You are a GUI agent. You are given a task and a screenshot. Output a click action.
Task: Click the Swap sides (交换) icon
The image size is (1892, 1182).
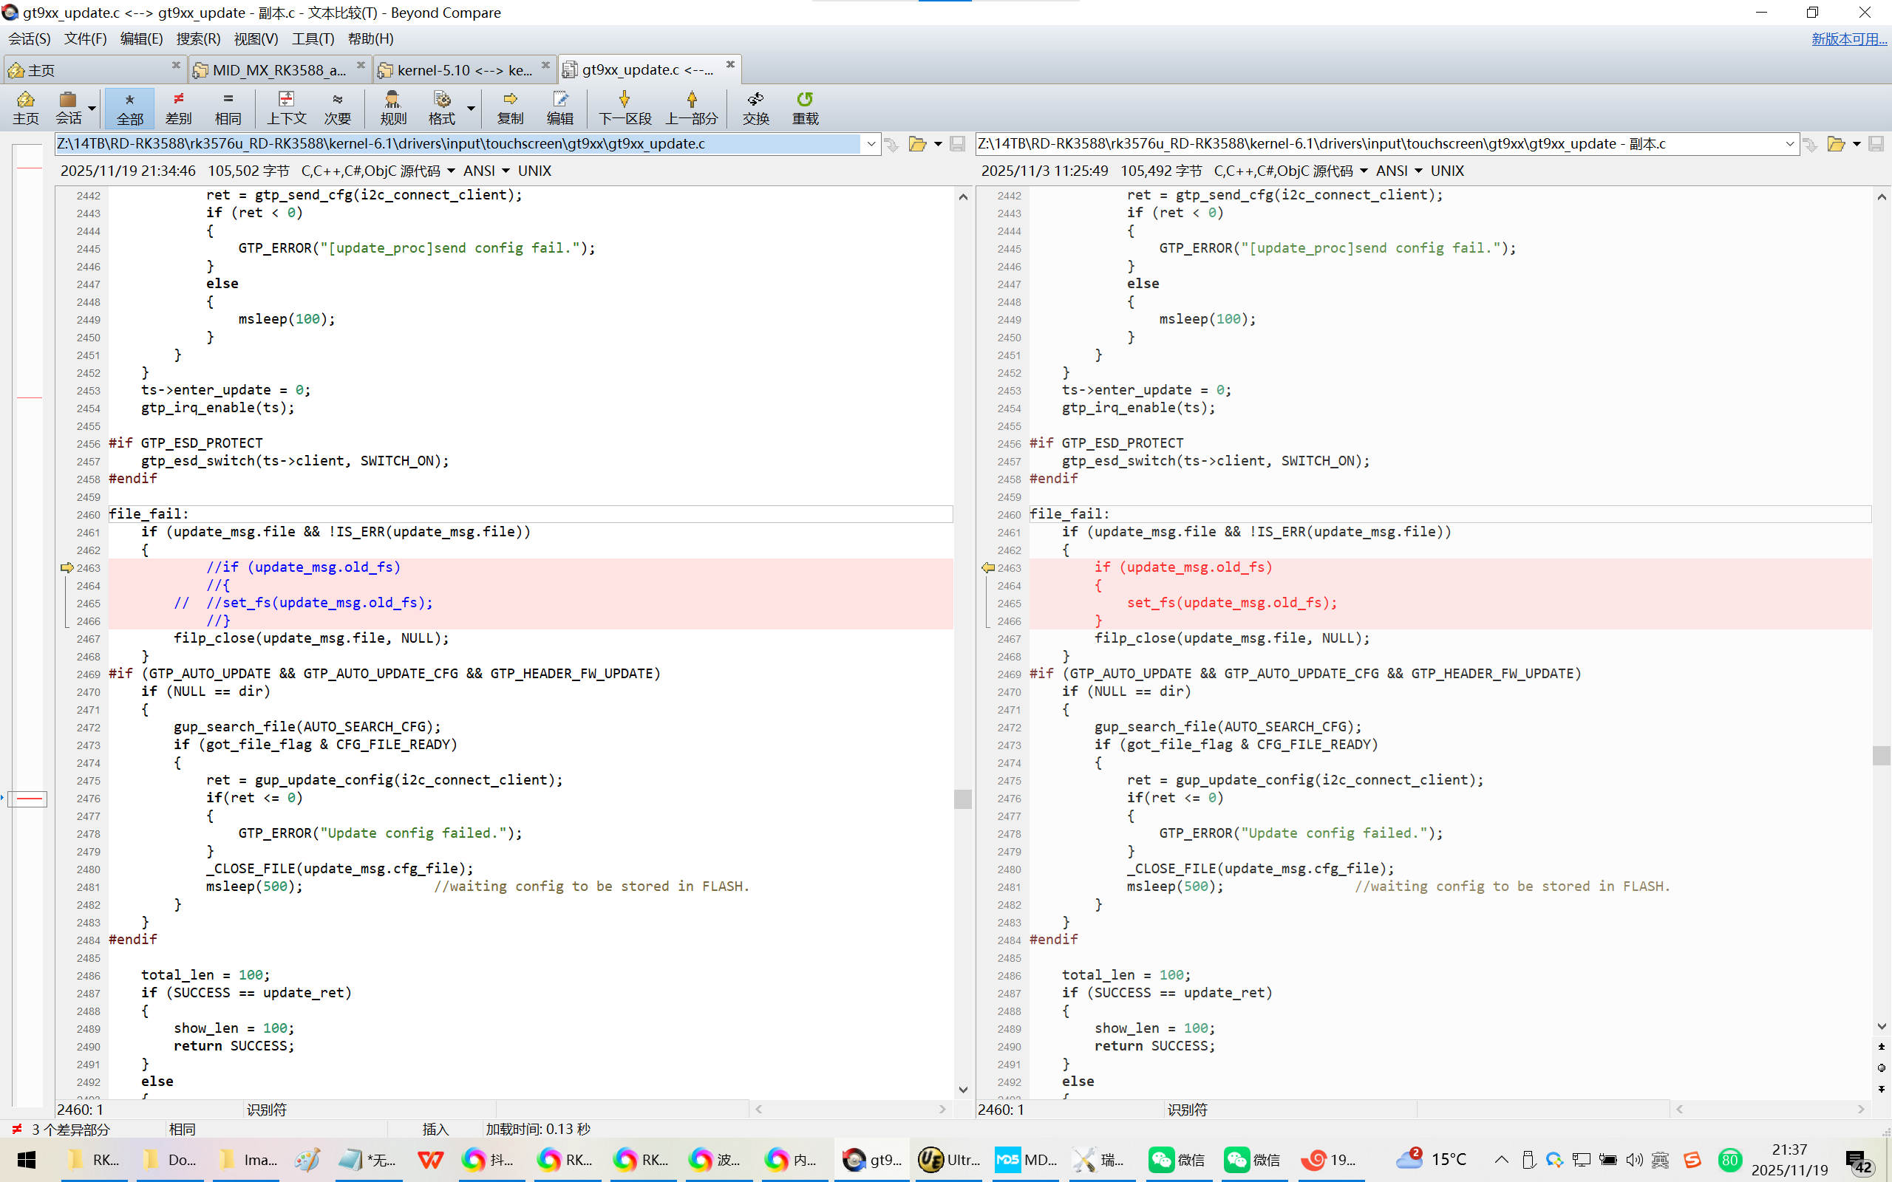(755, 107)
